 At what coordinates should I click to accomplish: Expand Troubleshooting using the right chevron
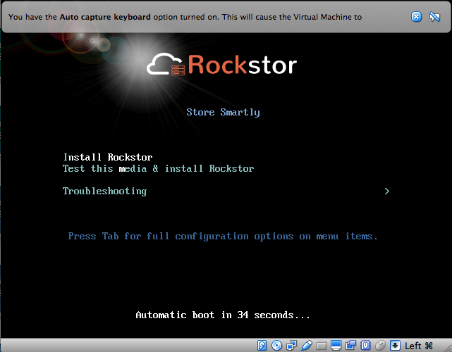(386, 191)
